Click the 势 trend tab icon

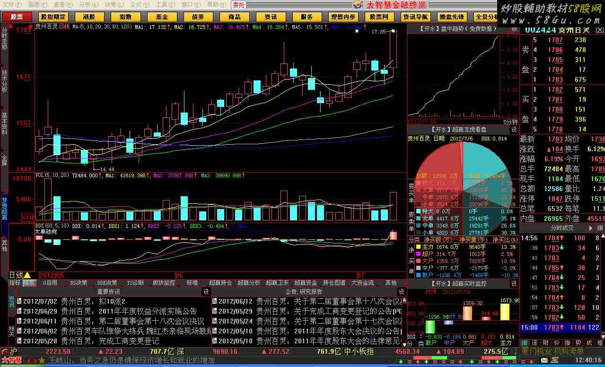578,343
